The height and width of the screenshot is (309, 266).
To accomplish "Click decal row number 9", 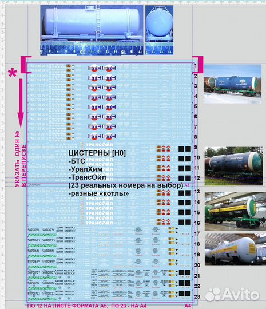I will (196, 147).
